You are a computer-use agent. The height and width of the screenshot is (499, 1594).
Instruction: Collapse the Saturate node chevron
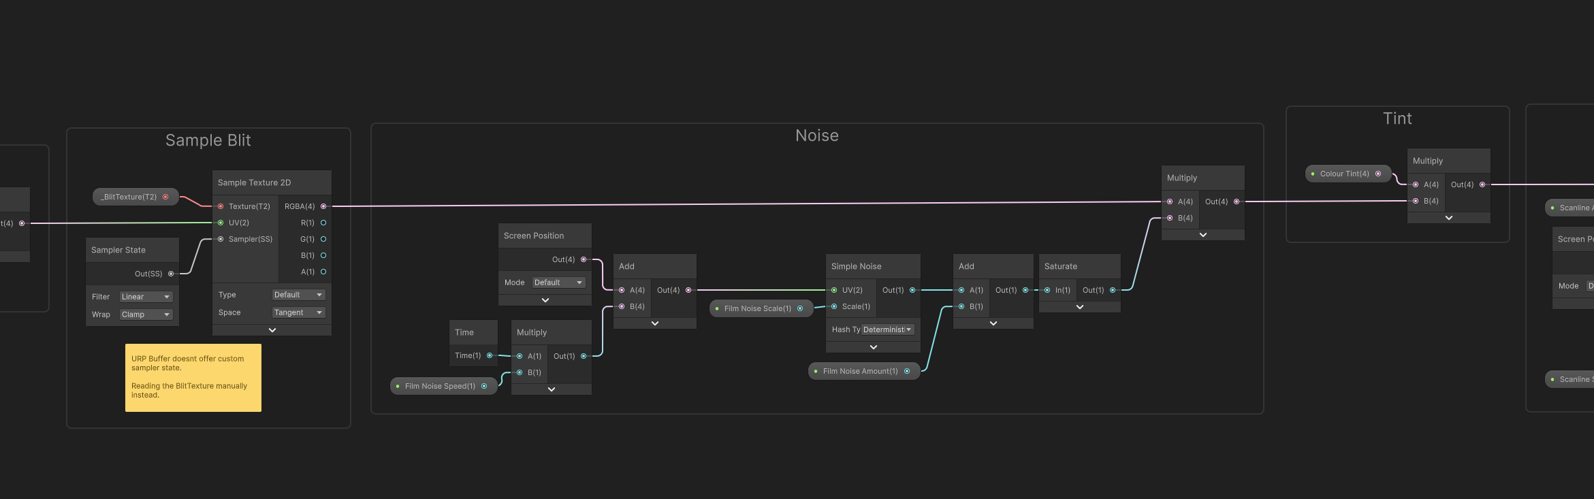[1080, 307]
